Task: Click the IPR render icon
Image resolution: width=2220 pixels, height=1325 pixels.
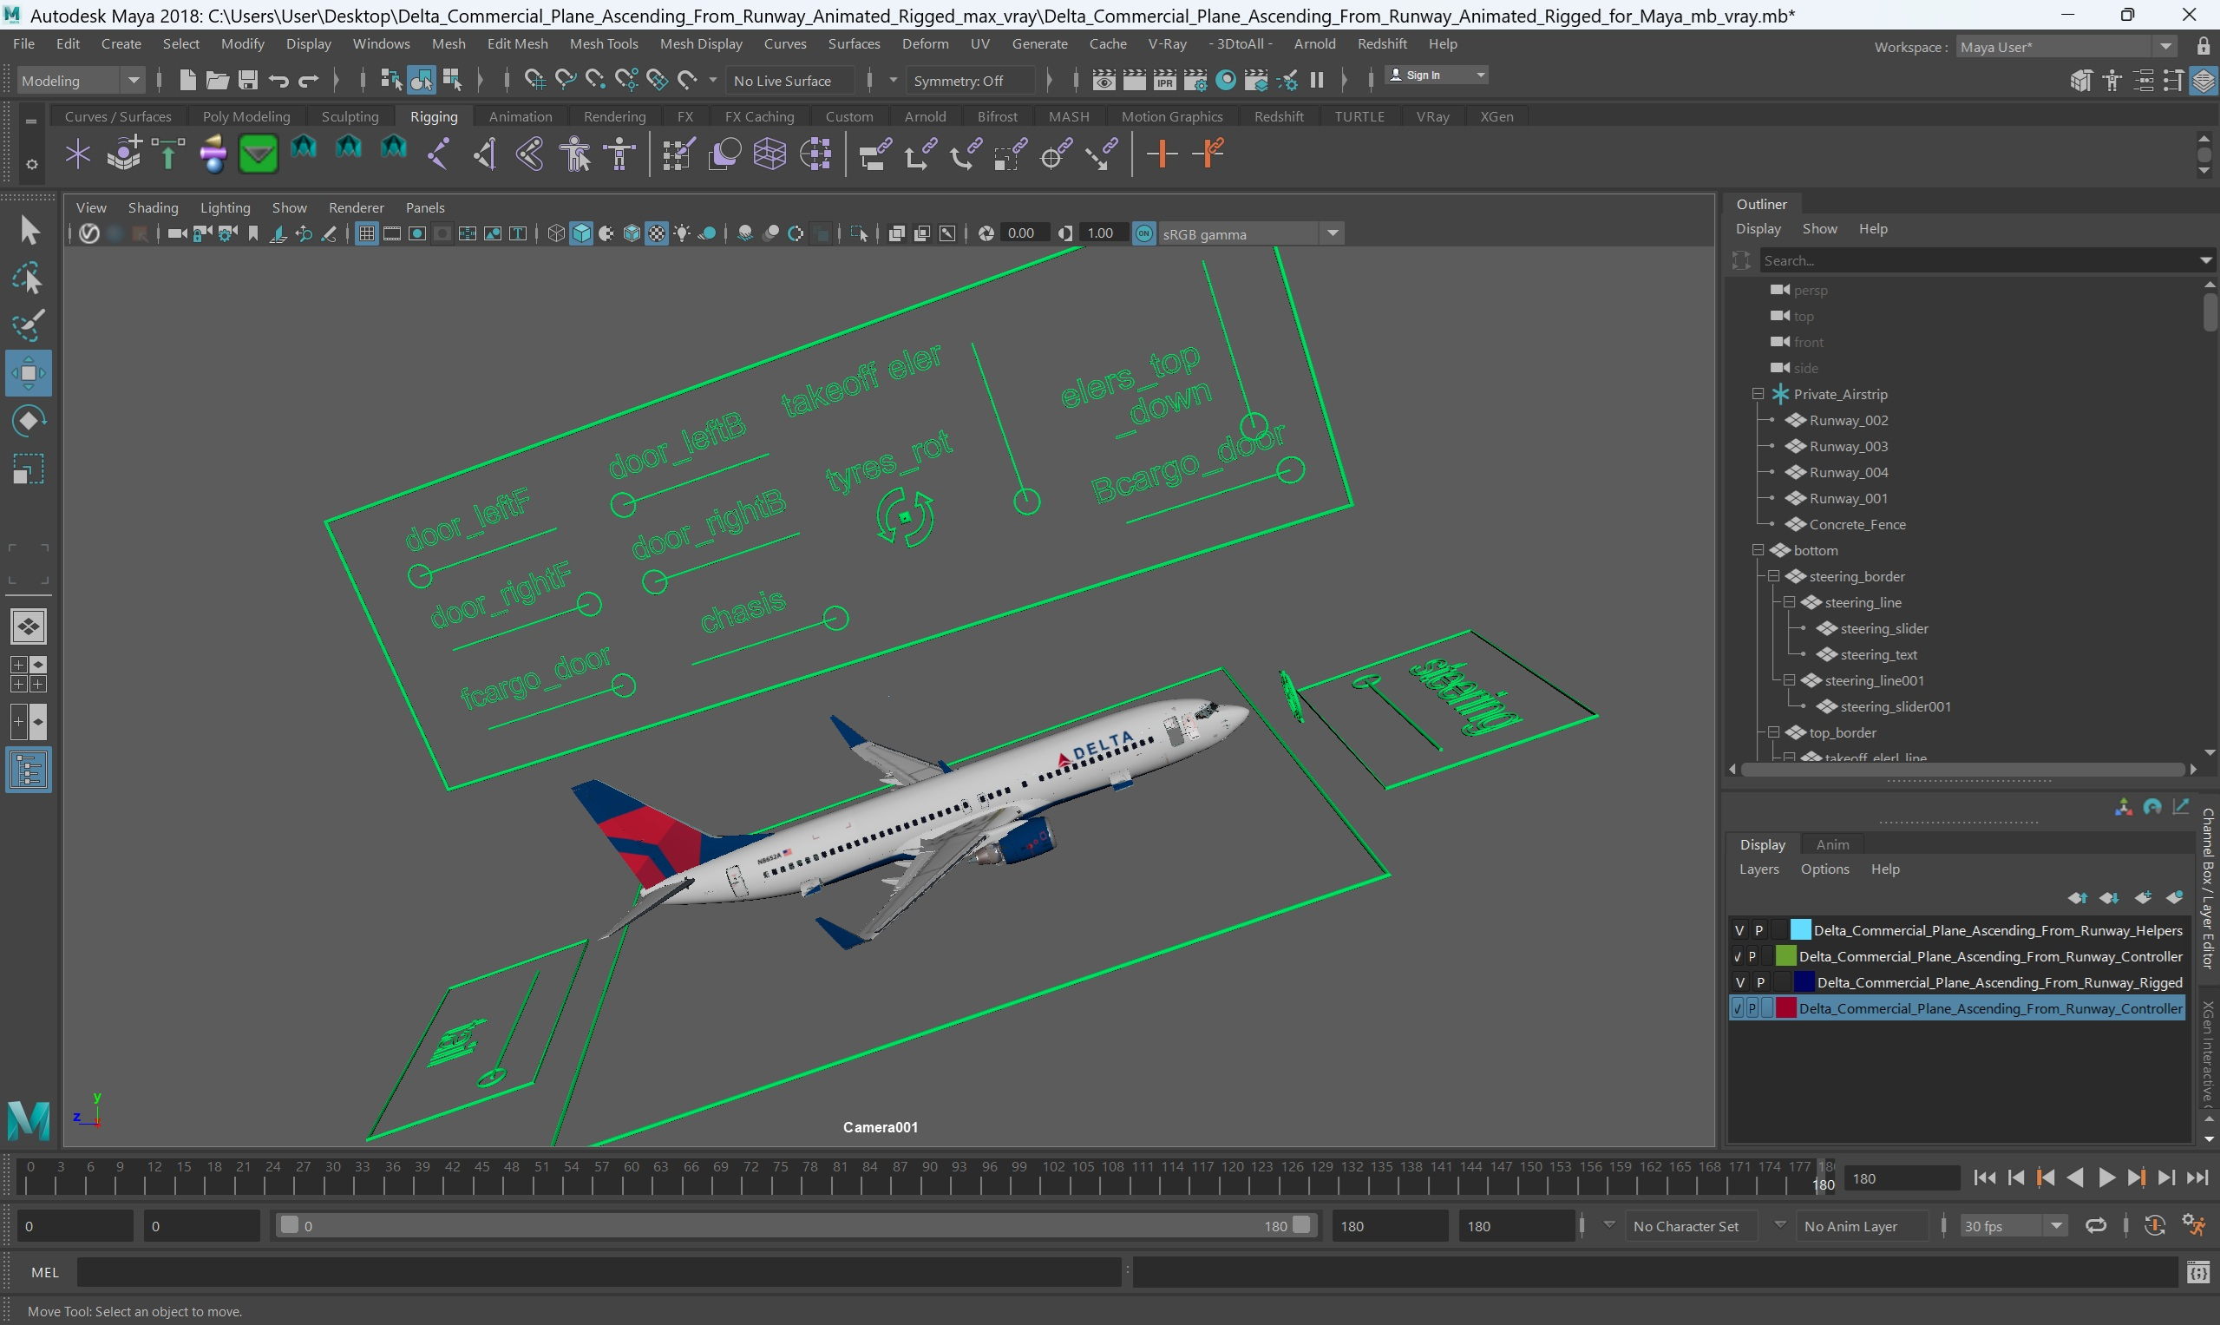Action: click(x=1164, y=81)
